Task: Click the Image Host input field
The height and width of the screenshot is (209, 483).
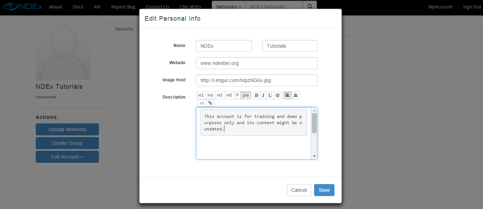Action: click(x=257, y=80)
